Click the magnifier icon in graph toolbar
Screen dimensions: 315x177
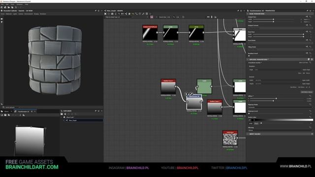coord(119,14)
